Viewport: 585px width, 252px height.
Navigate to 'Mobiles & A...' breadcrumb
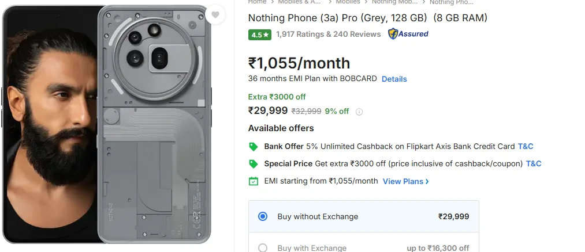point(300,2)
